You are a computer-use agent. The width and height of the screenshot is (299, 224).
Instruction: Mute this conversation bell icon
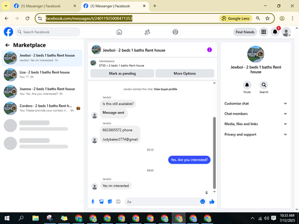pyautogui.click(x=247, y=85)
